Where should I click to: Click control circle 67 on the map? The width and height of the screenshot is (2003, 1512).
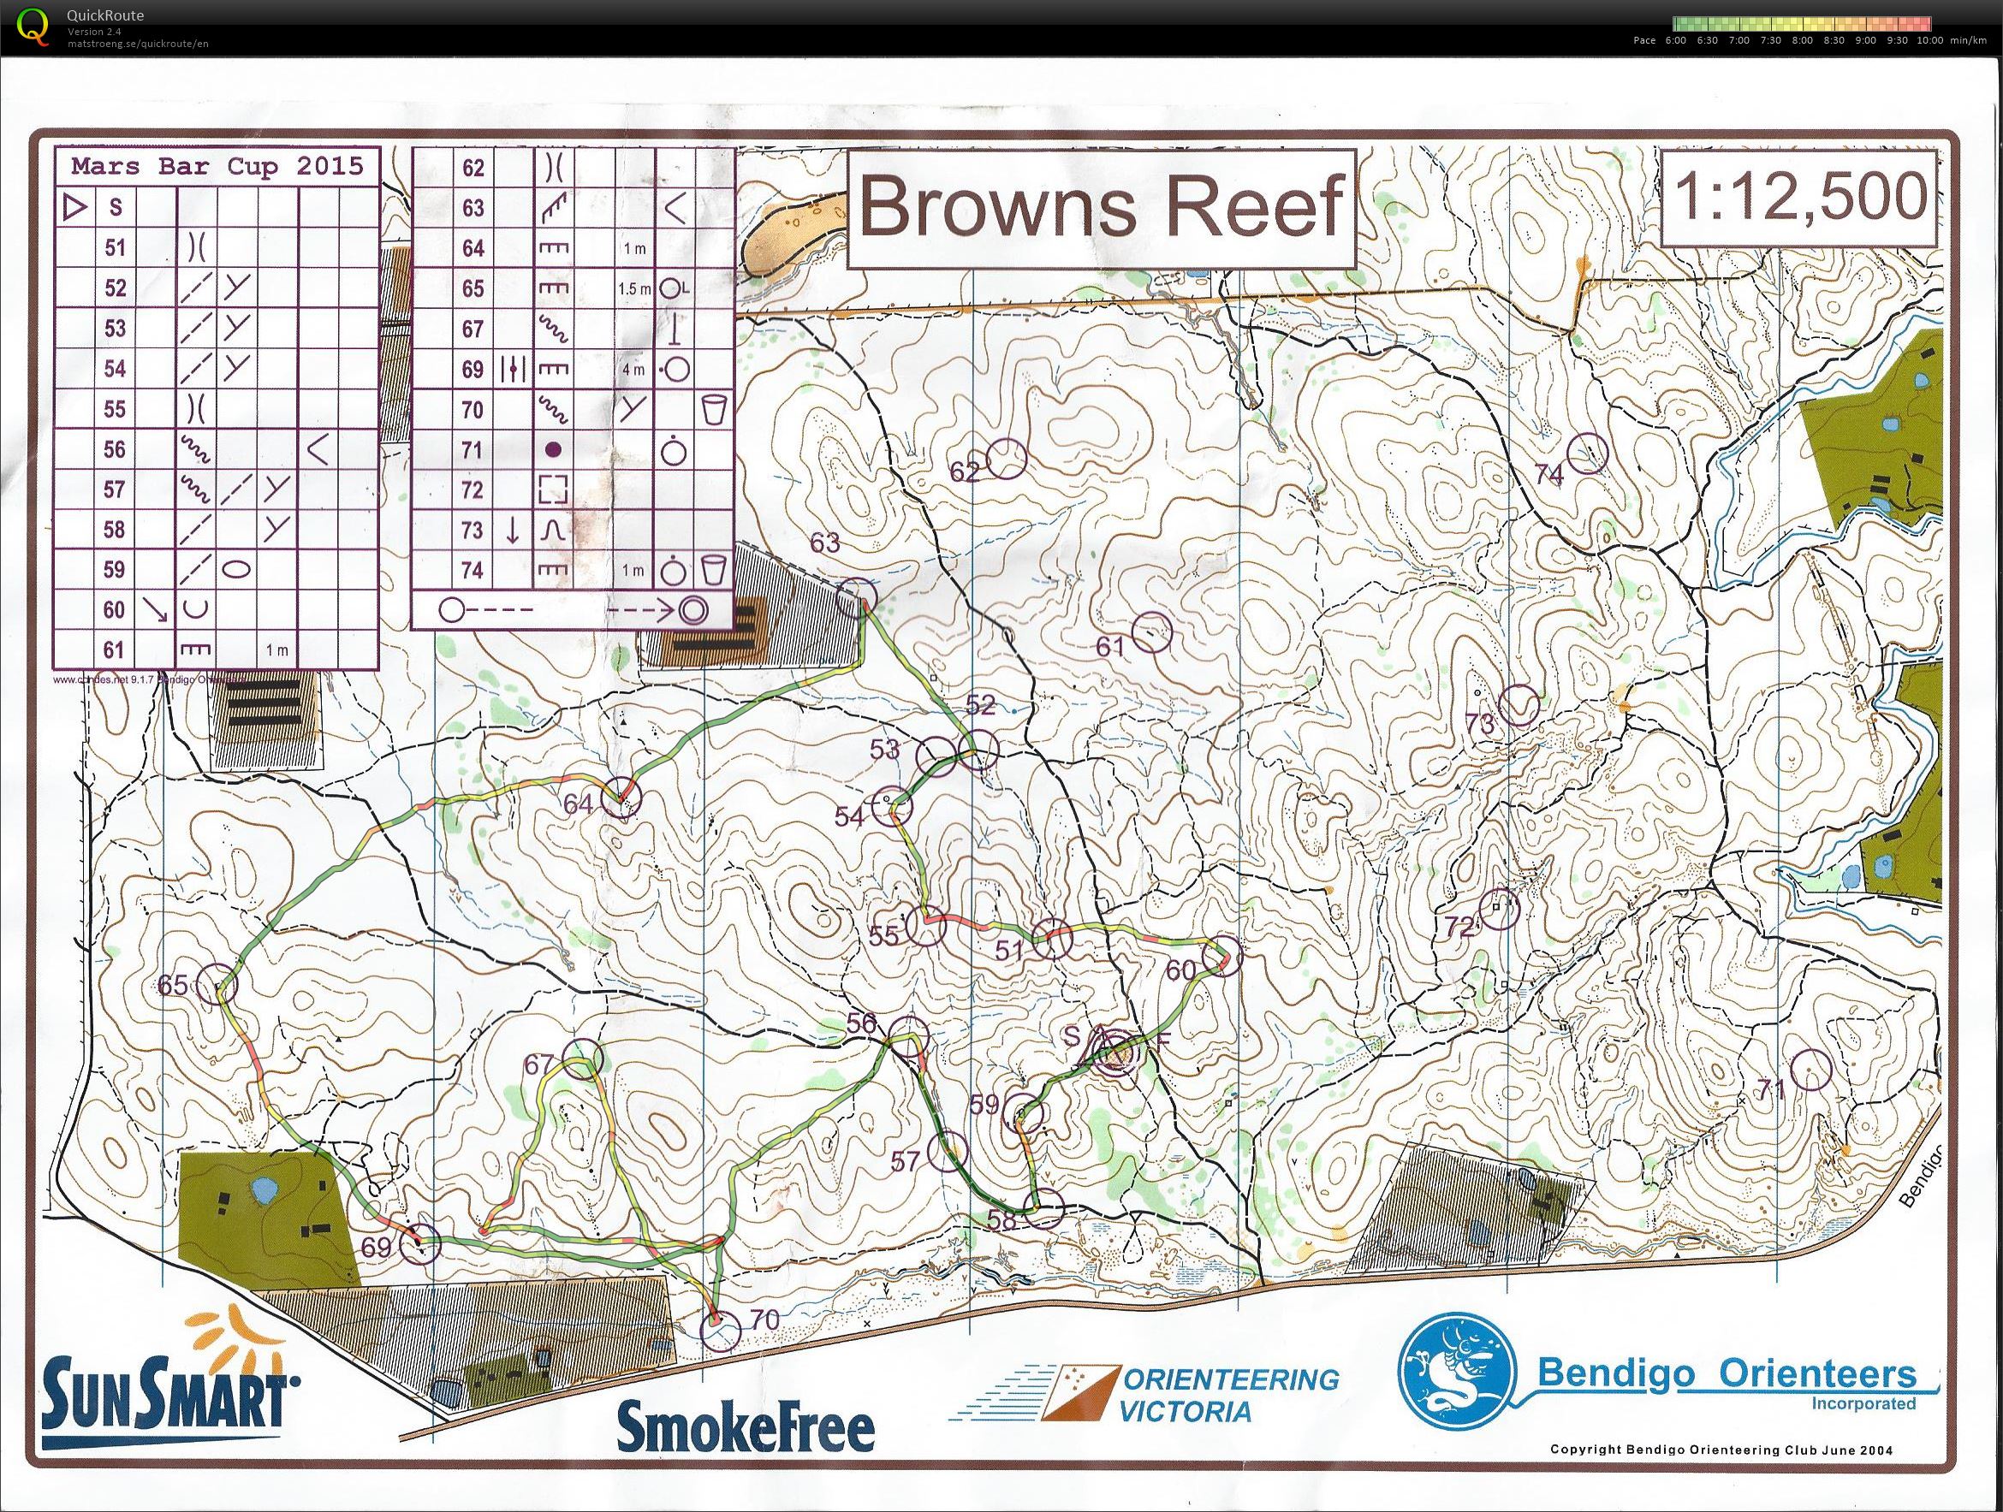point(582,1058)
